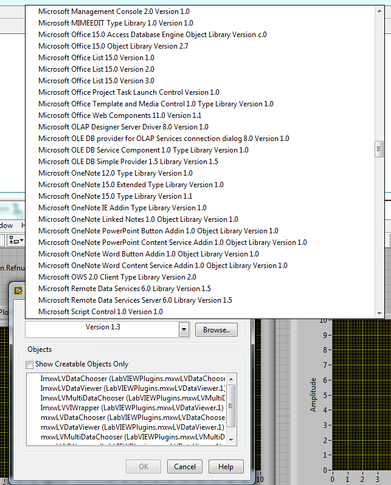
Task: Click the Help button
Action: (x=226, y=466)
